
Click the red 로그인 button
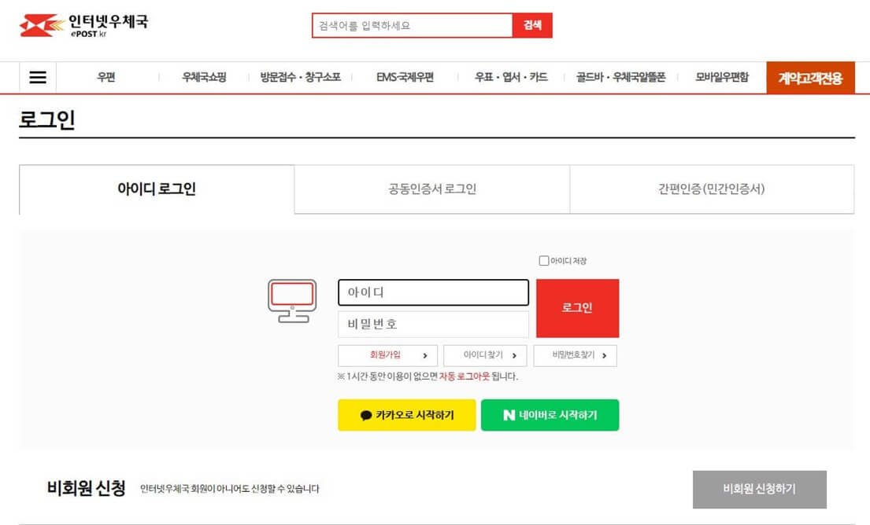point(578,308)
